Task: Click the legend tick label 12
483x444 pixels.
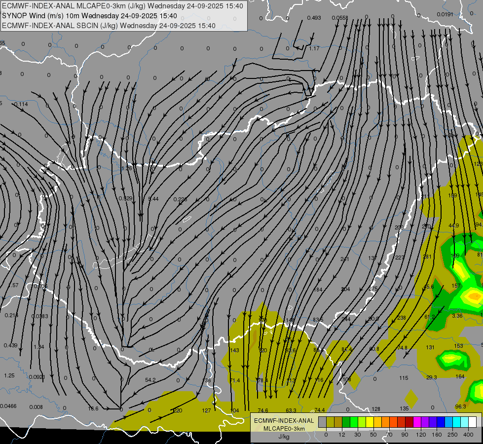Action: 341,435
